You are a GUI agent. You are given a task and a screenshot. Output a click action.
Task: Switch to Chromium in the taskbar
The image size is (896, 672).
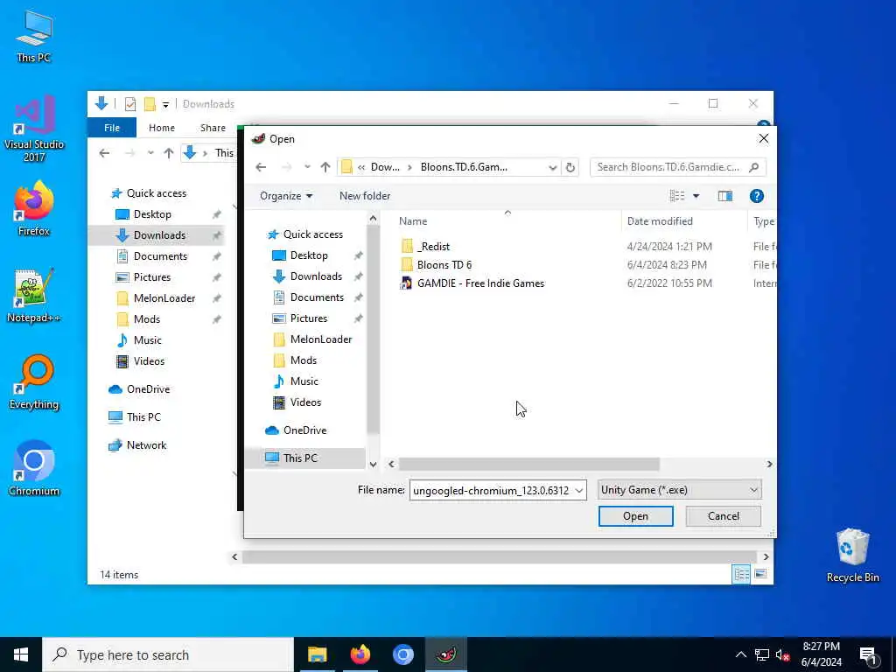coord(402,654)
